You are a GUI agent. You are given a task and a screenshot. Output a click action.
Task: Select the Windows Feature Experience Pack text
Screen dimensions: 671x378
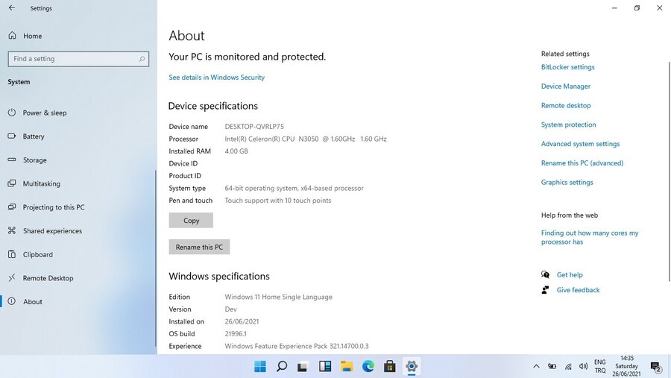297,347
